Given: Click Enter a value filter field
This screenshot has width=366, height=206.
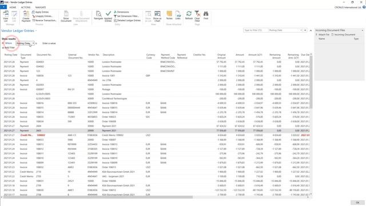Looking at the screenshot, I should 49,43.
